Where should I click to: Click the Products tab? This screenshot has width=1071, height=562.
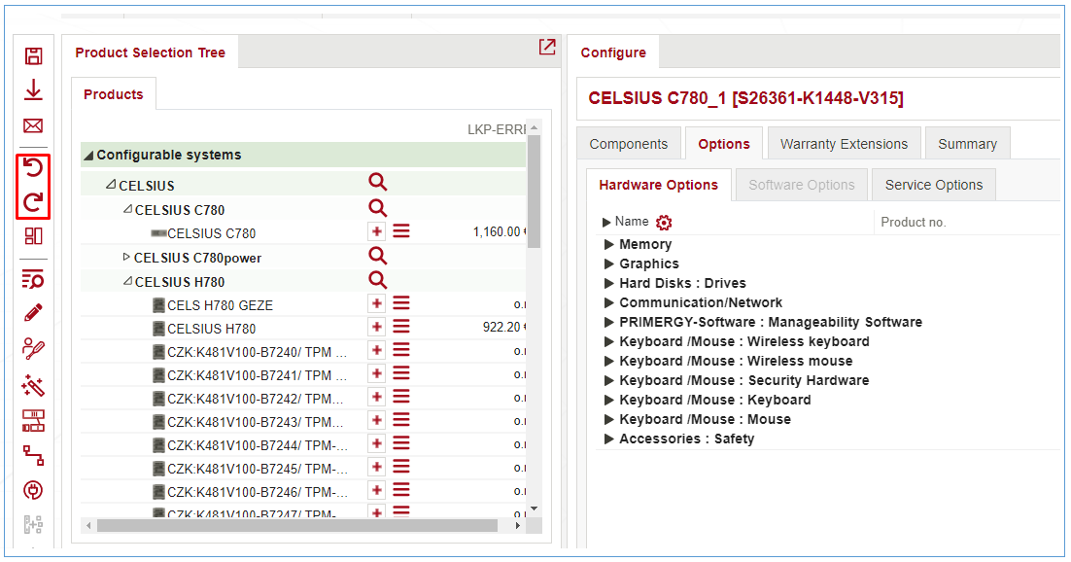pos(114,94)
